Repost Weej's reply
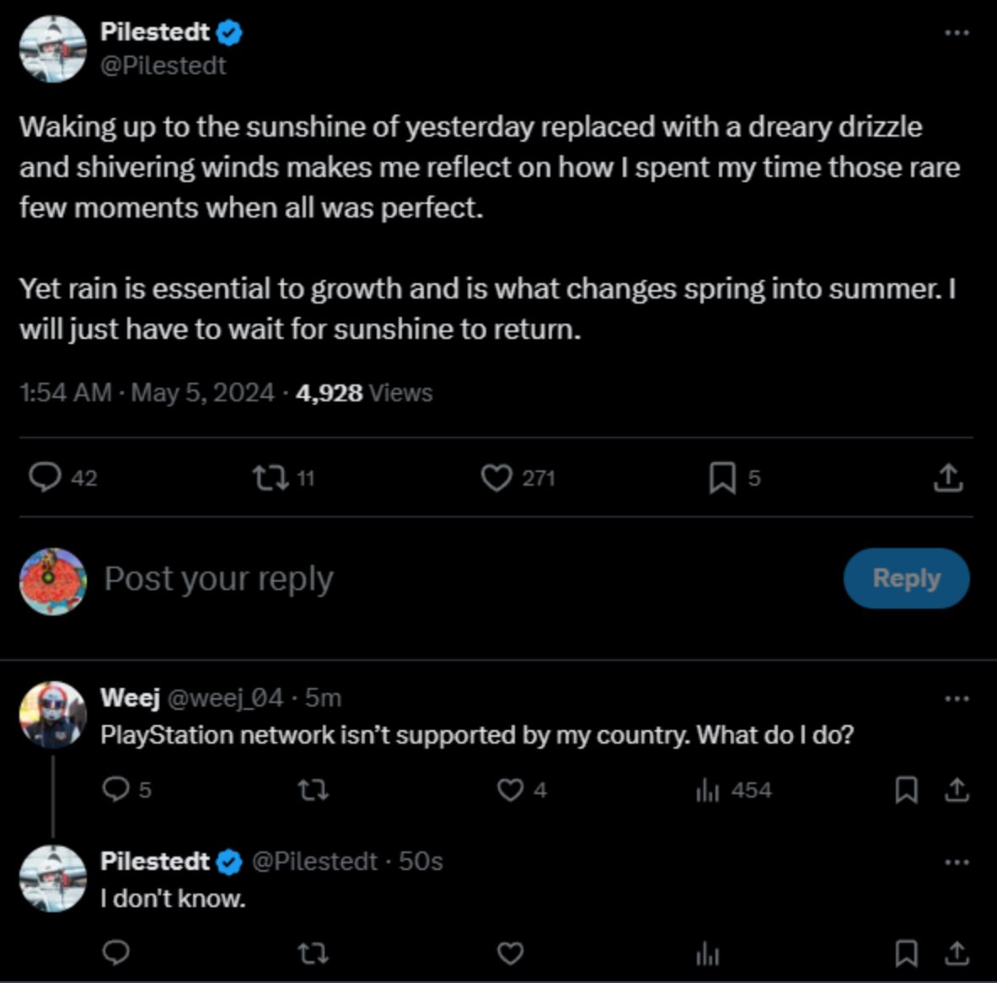The height and width of the screenshot is (983, 997). point(314,790)
